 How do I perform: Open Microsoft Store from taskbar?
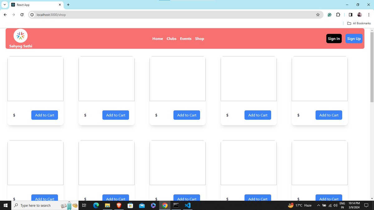(x=131, y=205)
